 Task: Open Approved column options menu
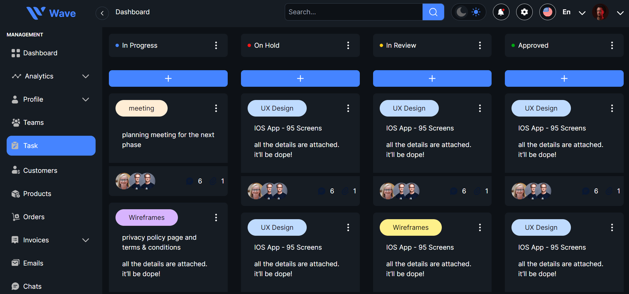pos(612,45)
